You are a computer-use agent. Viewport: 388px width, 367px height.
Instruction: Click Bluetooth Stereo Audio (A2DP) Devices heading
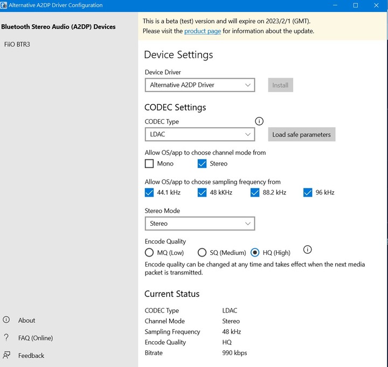(x=58, y=27)
